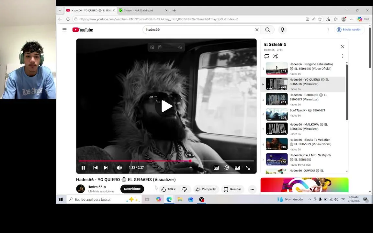Select ScaTTpacK playlist item

(303, 114)
